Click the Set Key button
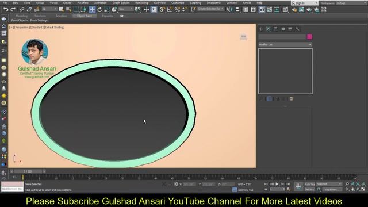 309,189
